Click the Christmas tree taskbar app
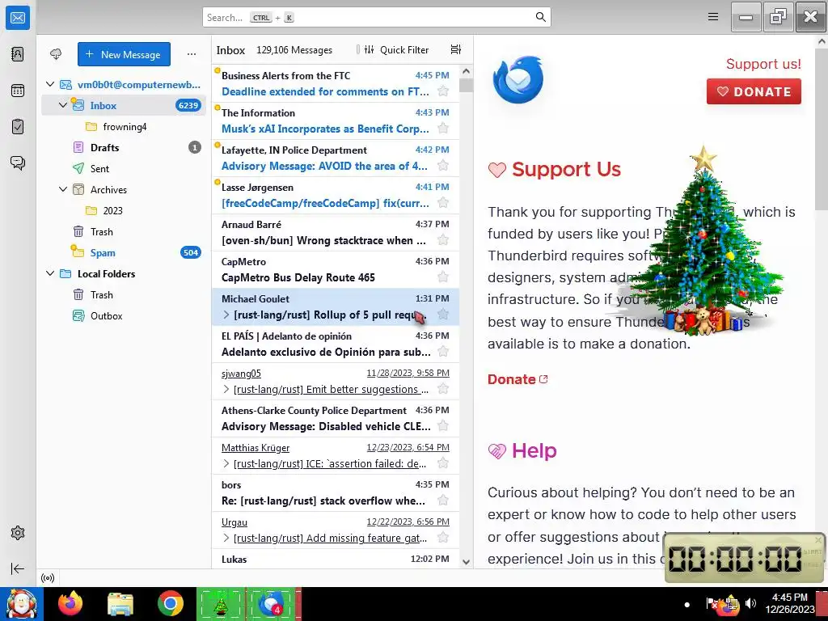 221,604
